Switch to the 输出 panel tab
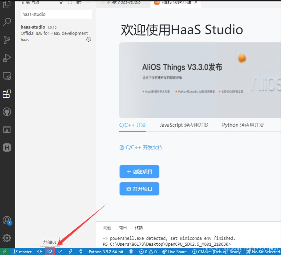The width and height of the screenshot is (281, 255). pos(122,228)
